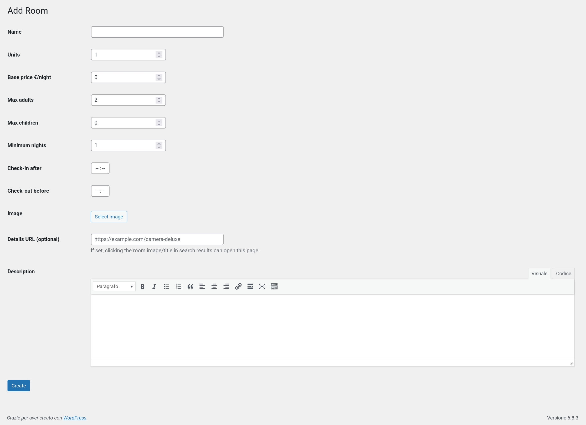Viewport: 586px width, 425px height.
Task: Click the 'Add Room' page heading
Action: tap(28, 11)
